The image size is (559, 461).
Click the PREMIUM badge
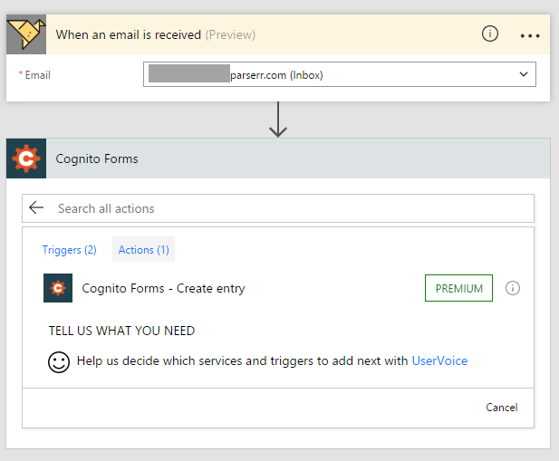coord(458,288)
